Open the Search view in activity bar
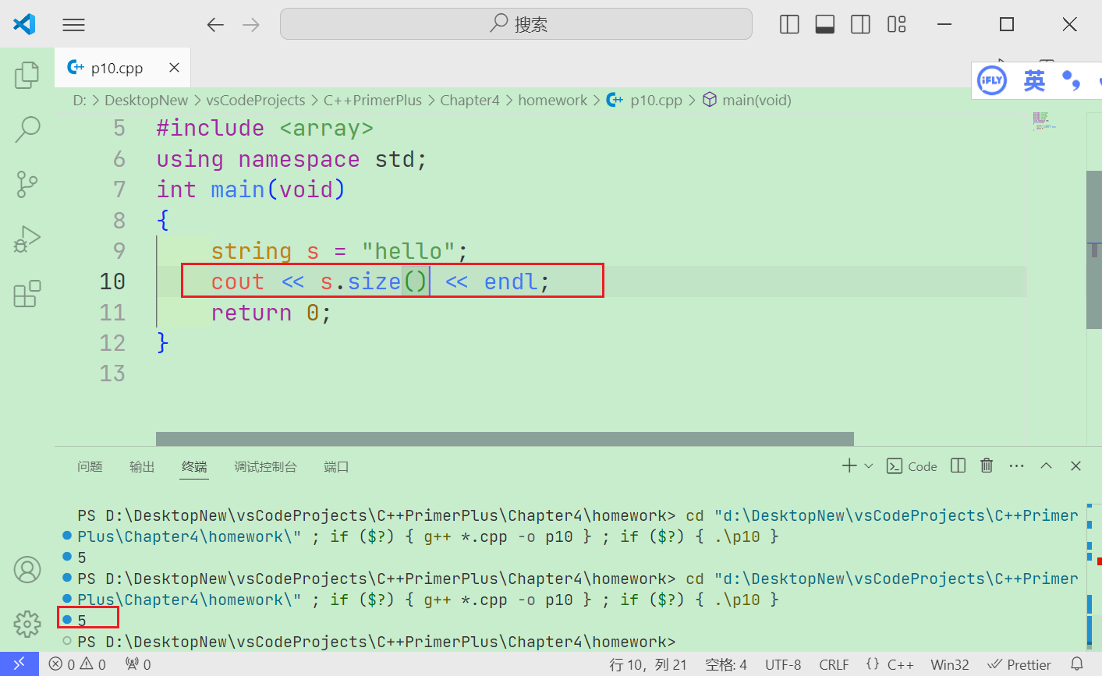Image resolution: width=1102 pixels, height=676 pixels. (27, 129)
